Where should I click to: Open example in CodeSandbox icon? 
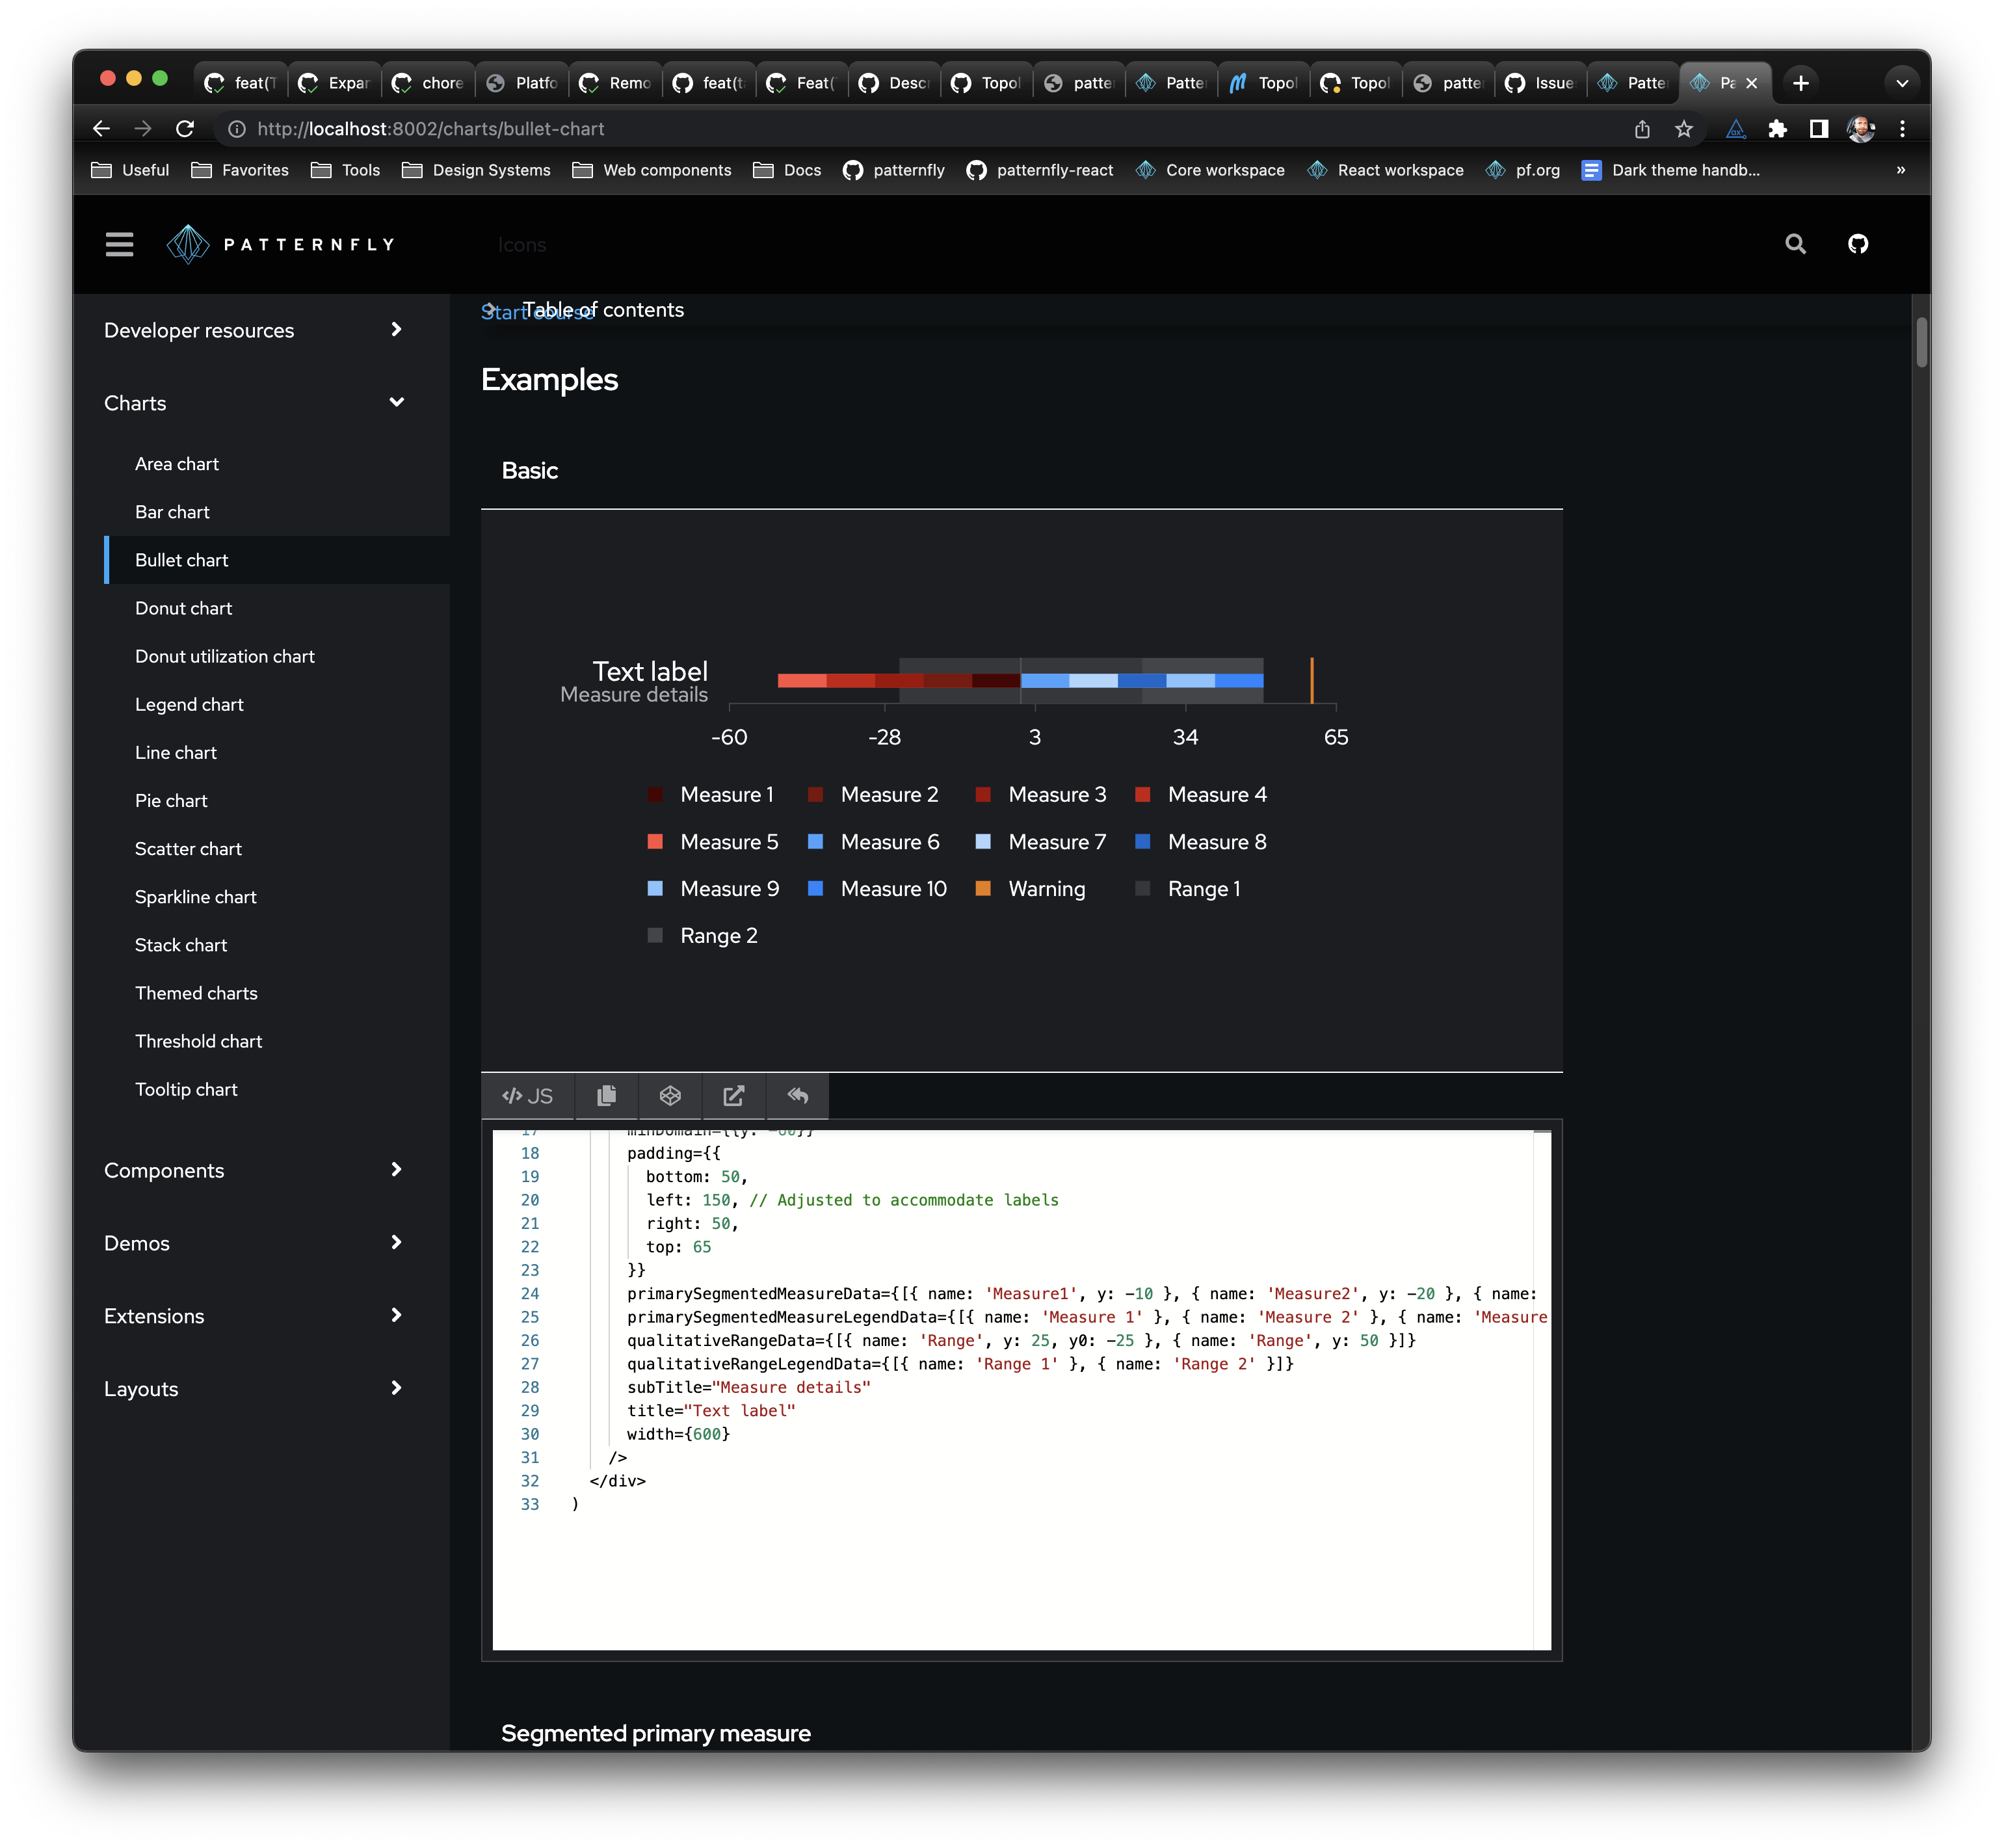(x=670, y=1096)
